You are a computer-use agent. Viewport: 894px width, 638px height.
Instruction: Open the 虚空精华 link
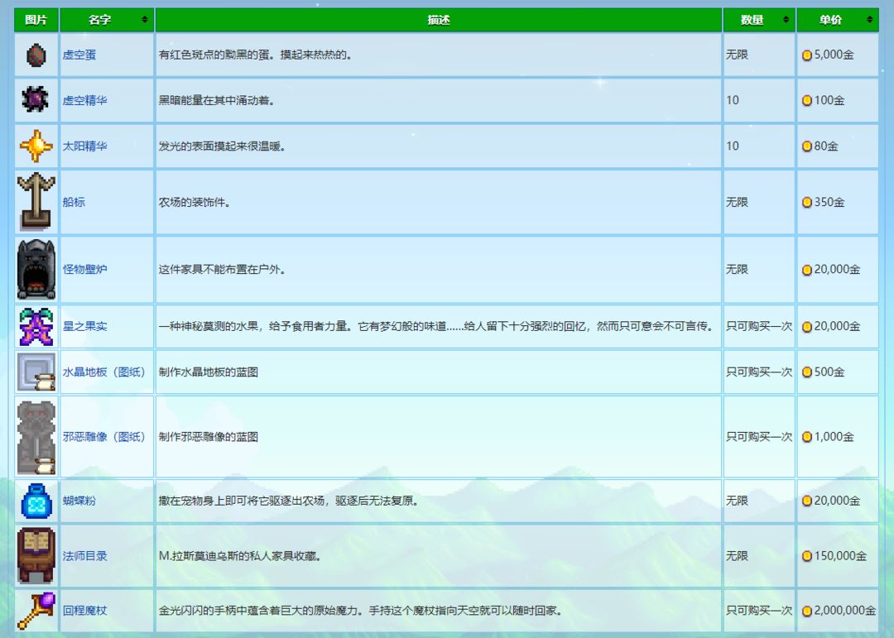(x=85, y=100)
